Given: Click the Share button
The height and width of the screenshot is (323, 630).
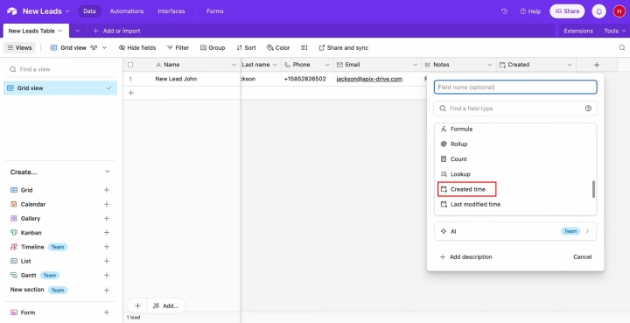Looking at the screenshot, I should [567, 11].
